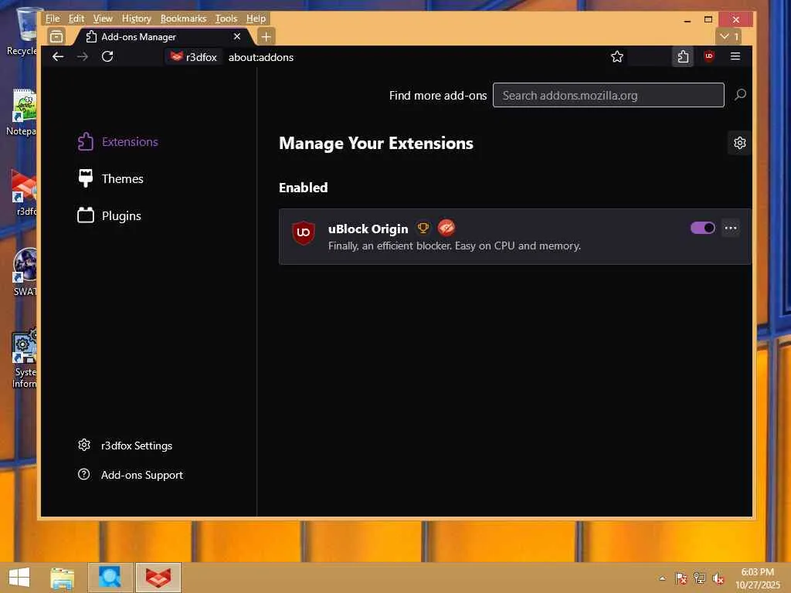Viewport: 791px width, 593px height.
Task: Open the File menu
Action: 53,19
